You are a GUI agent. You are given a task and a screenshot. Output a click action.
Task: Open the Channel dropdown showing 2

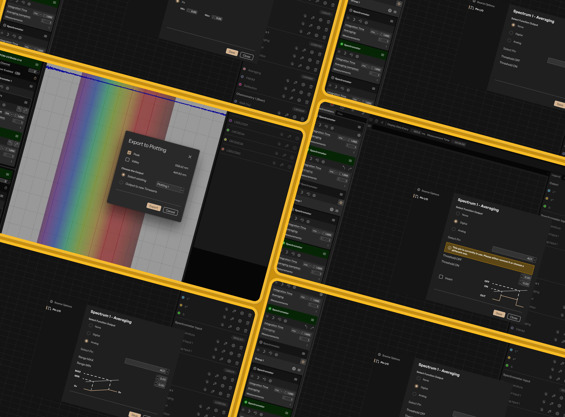[38, 73]
